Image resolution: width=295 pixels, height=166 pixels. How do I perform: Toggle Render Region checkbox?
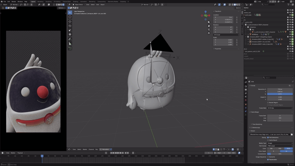268,103
